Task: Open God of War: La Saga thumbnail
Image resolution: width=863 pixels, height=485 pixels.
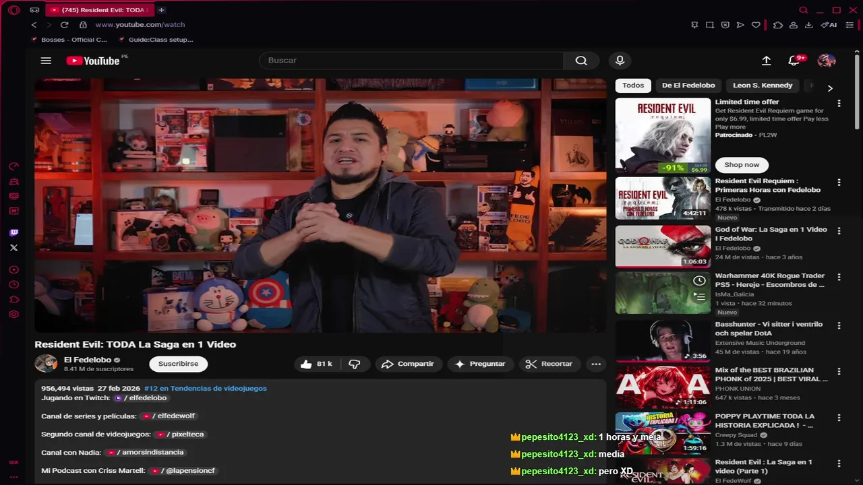Action: tap(663, 247)
